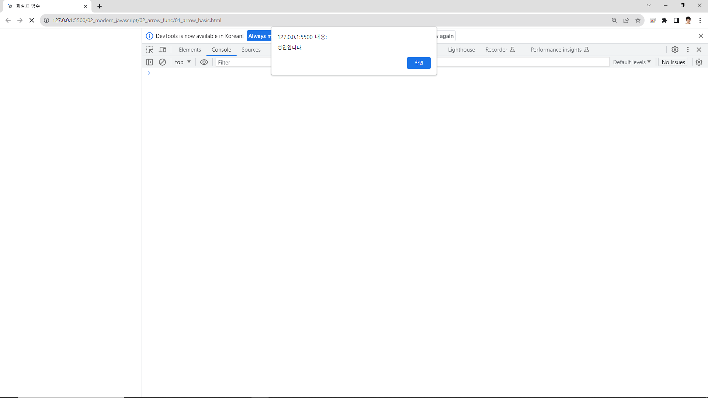Screen dimensions: 708x398
Task: Bookmark this page with star icon
Action: click(x=638, y=20)
